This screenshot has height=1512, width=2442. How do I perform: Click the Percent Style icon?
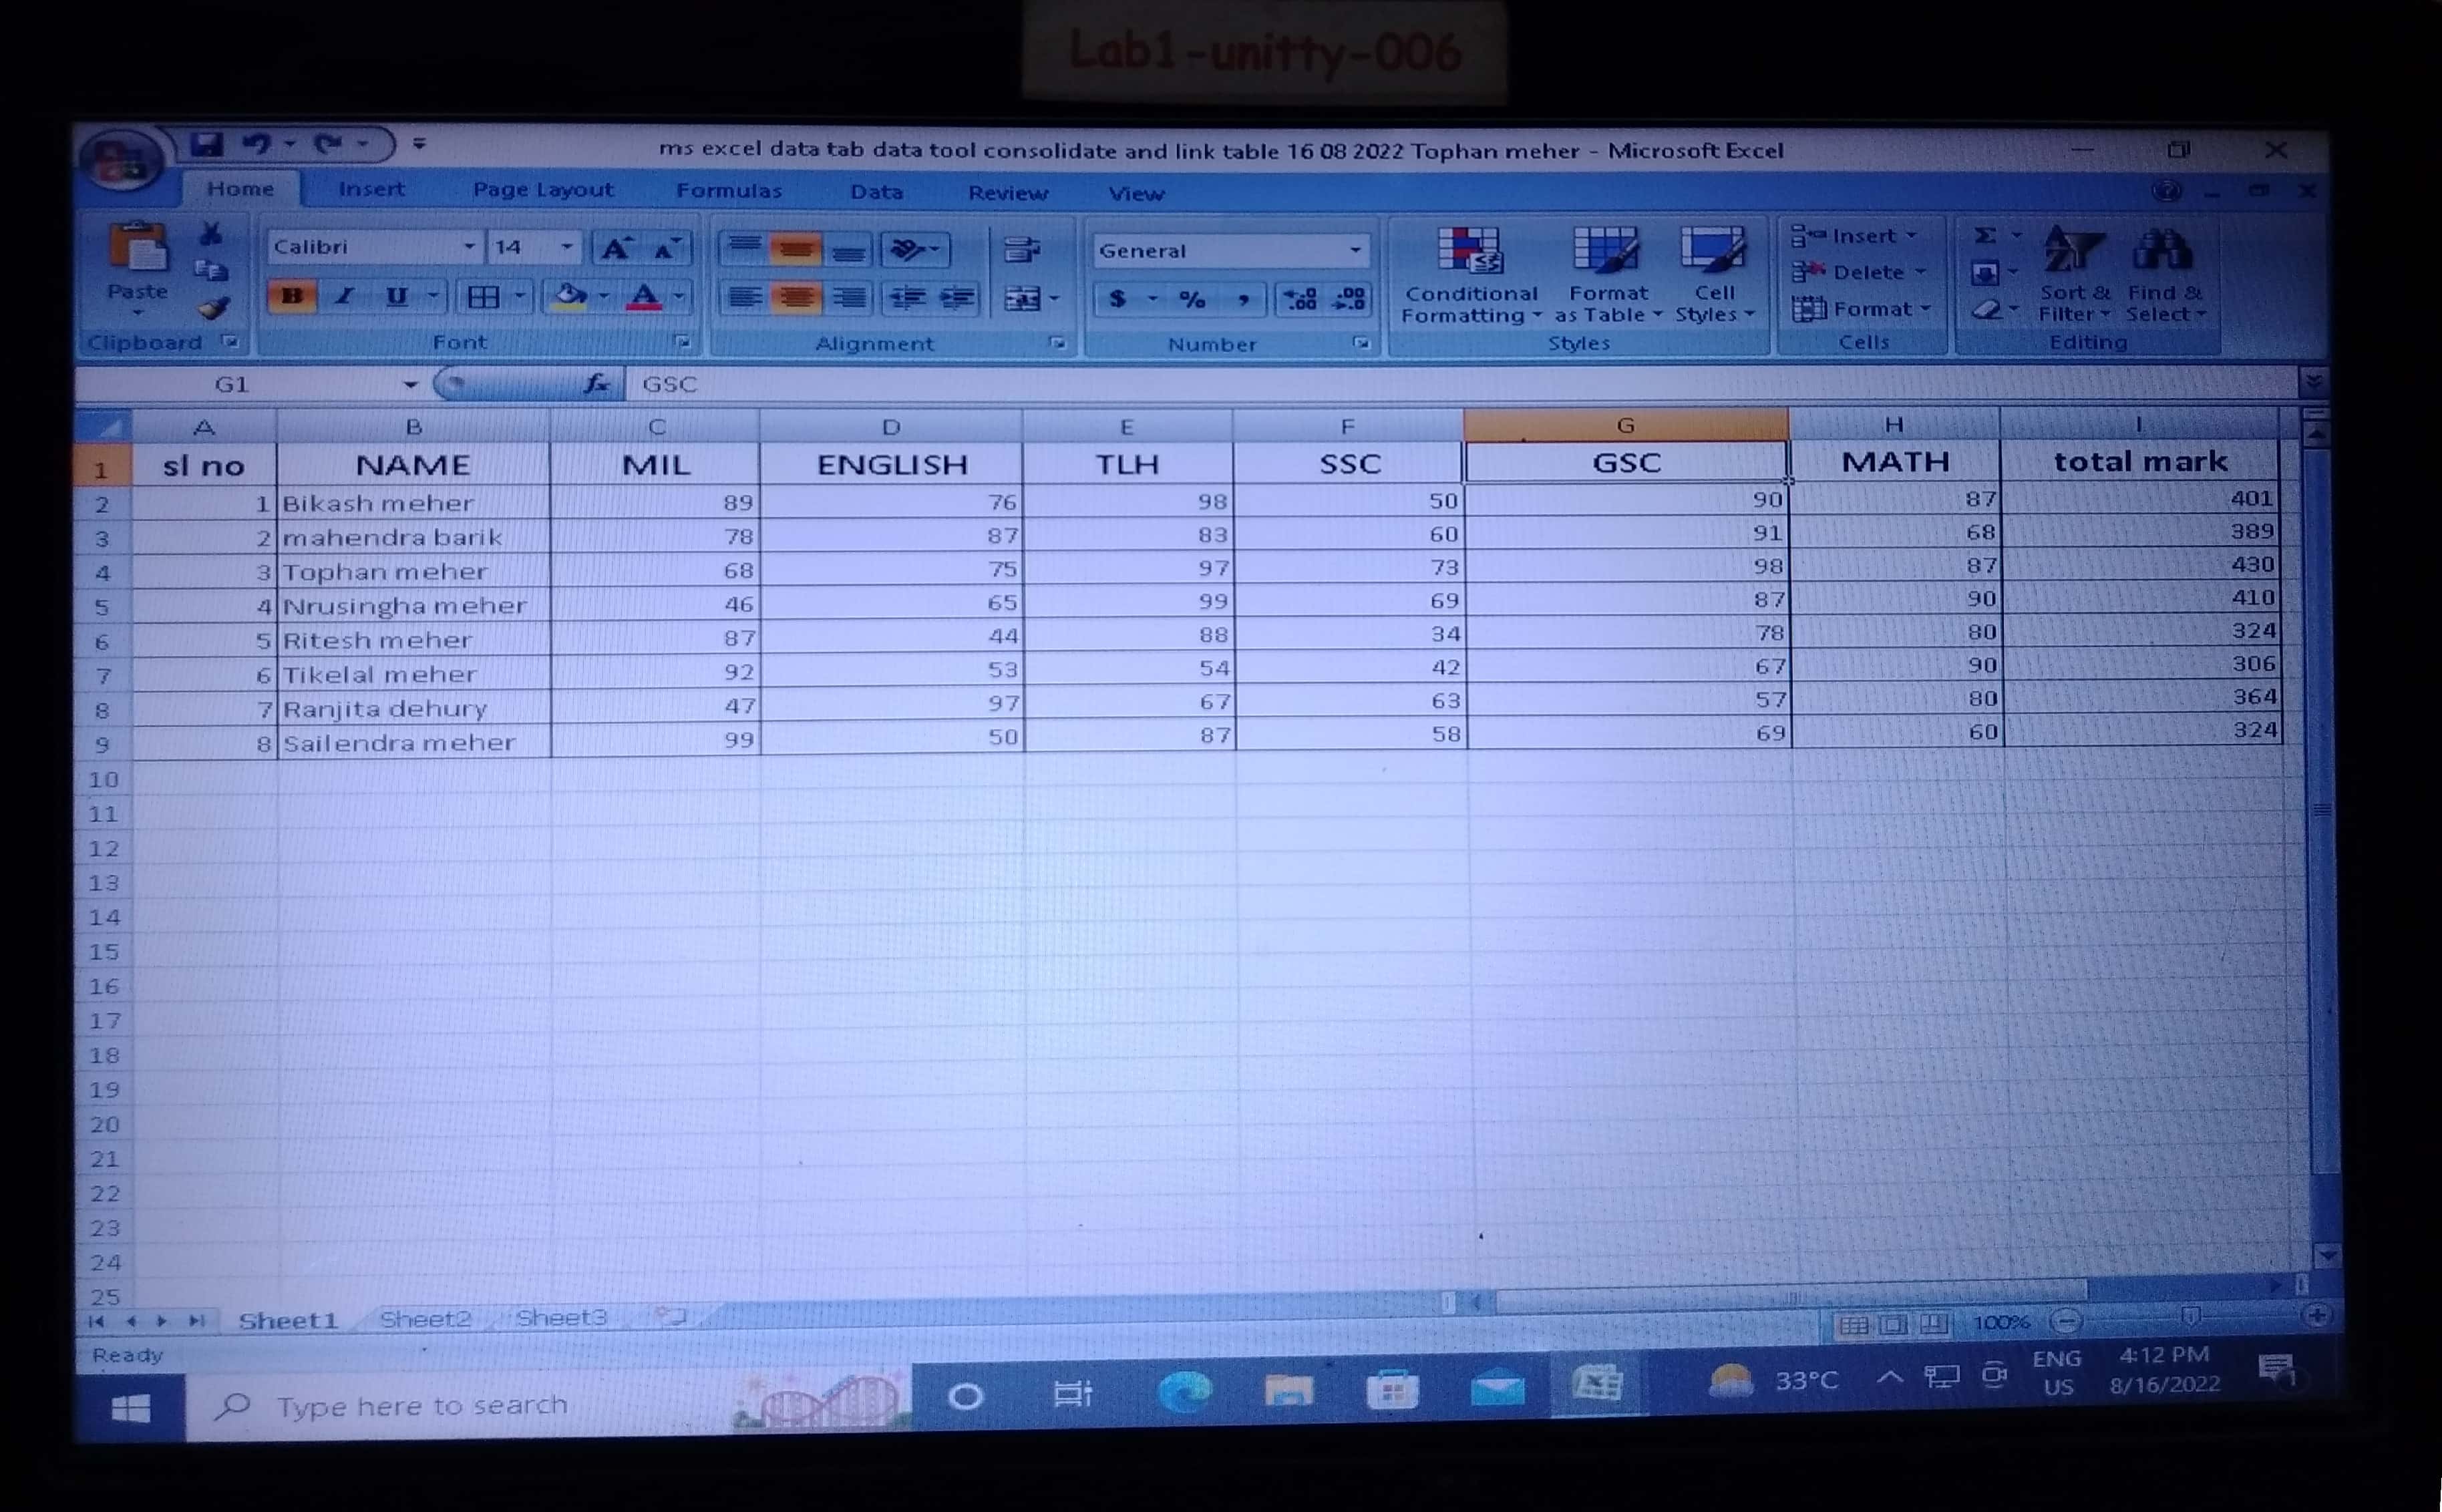(1192, 299)
